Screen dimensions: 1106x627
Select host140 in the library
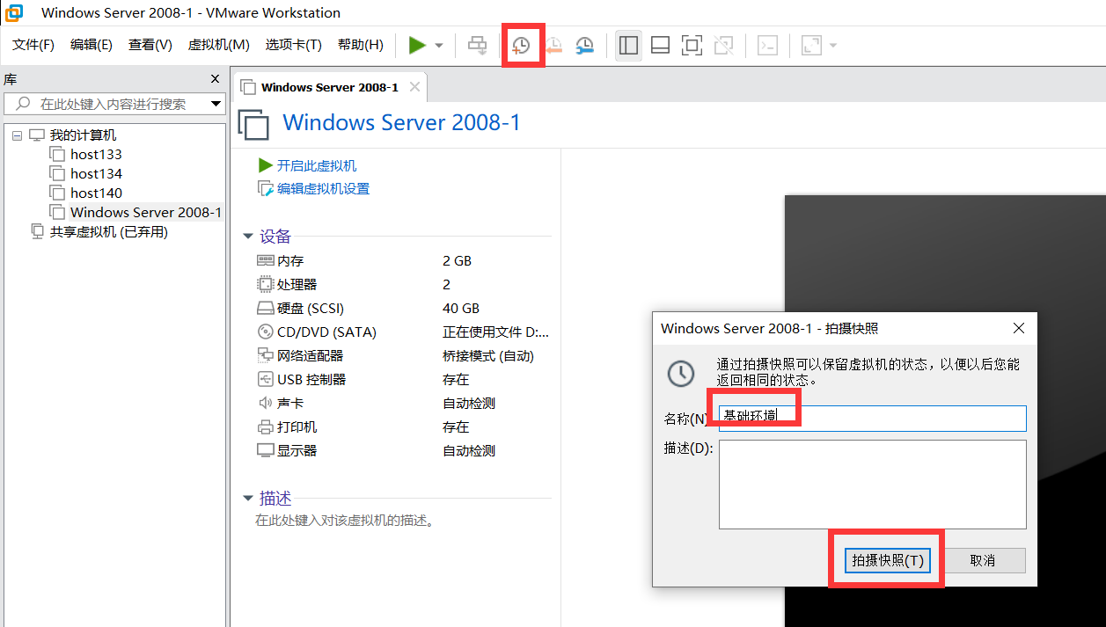(96, 193)
